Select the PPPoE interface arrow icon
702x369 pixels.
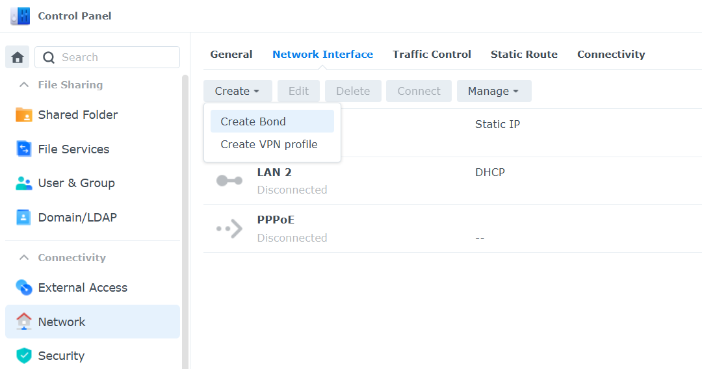[x=229, y=229]
